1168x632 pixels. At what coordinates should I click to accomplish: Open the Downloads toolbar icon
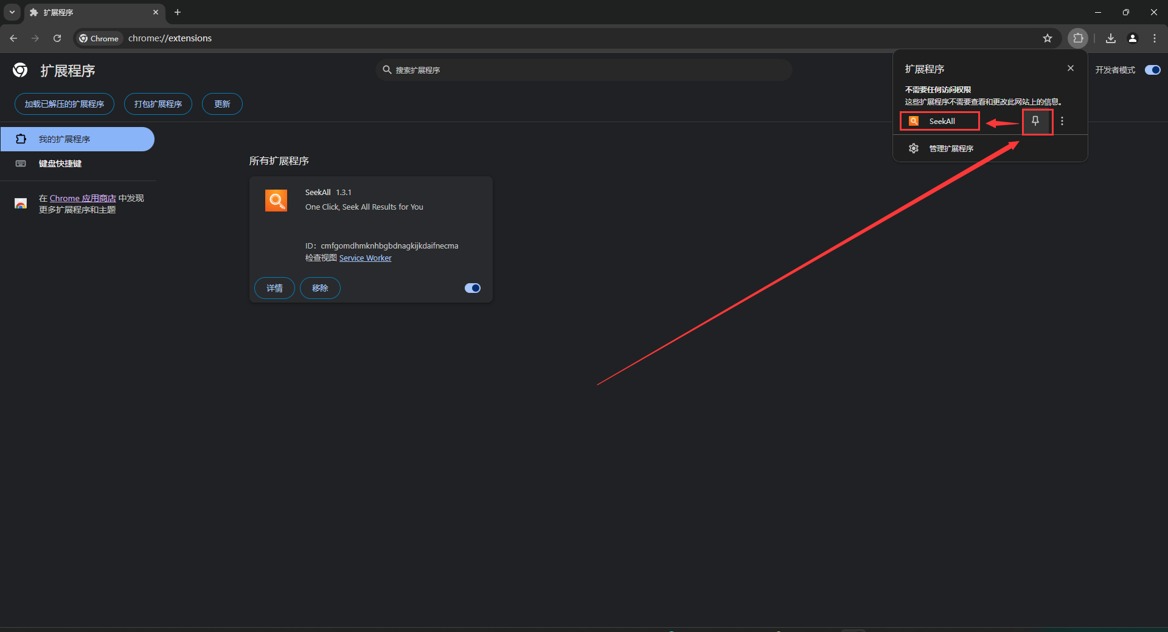point(1111,38)
